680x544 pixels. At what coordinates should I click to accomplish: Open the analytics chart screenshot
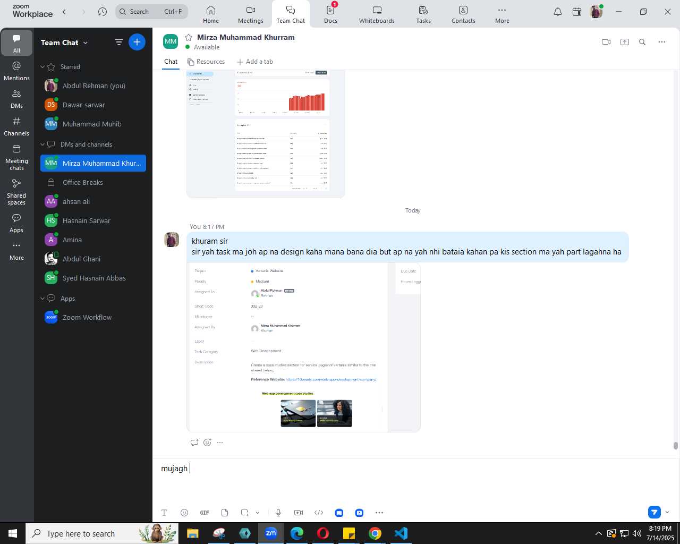[x=266, y=134]
